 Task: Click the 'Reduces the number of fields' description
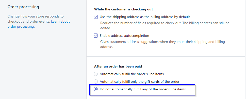pyautogui.click(x=165, y=26)
